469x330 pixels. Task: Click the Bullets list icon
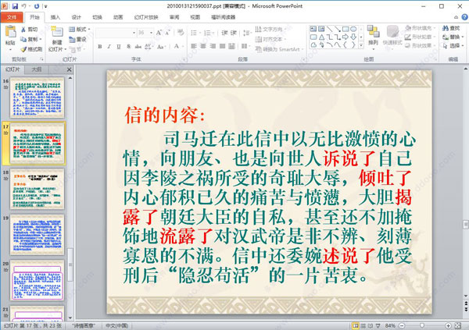click(194, 33)
